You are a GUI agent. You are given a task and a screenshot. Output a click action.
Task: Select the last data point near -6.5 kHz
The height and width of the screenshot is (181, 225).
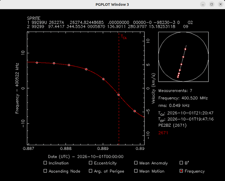[x=134, y=111]
